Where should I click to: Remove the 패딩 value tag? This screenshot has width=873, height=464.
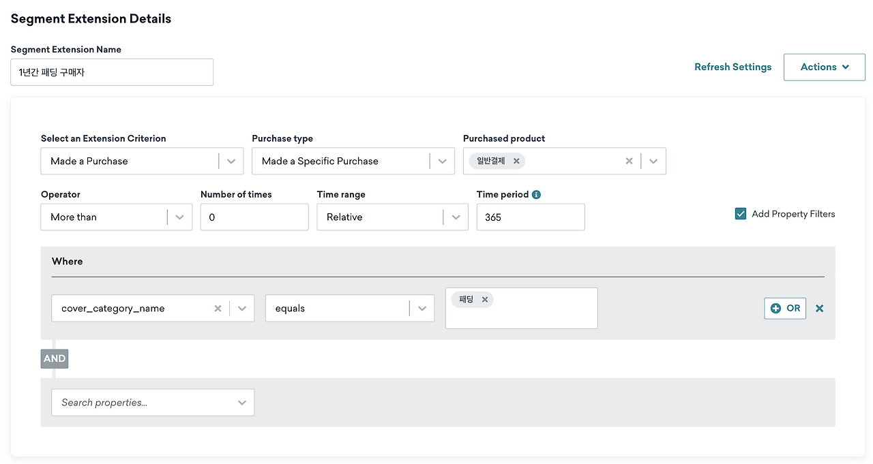pos(485,300)
